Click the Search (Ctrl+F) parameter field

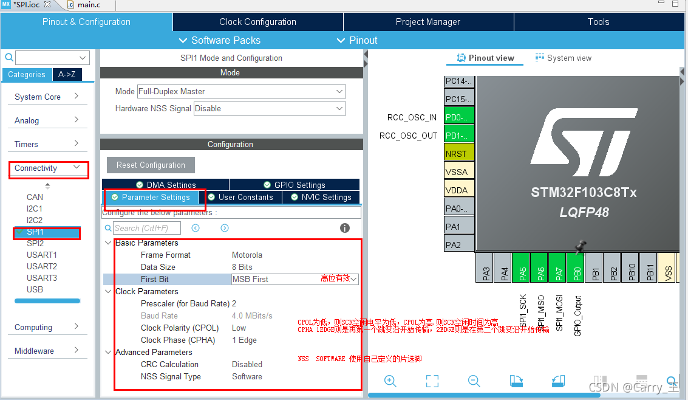147,229
